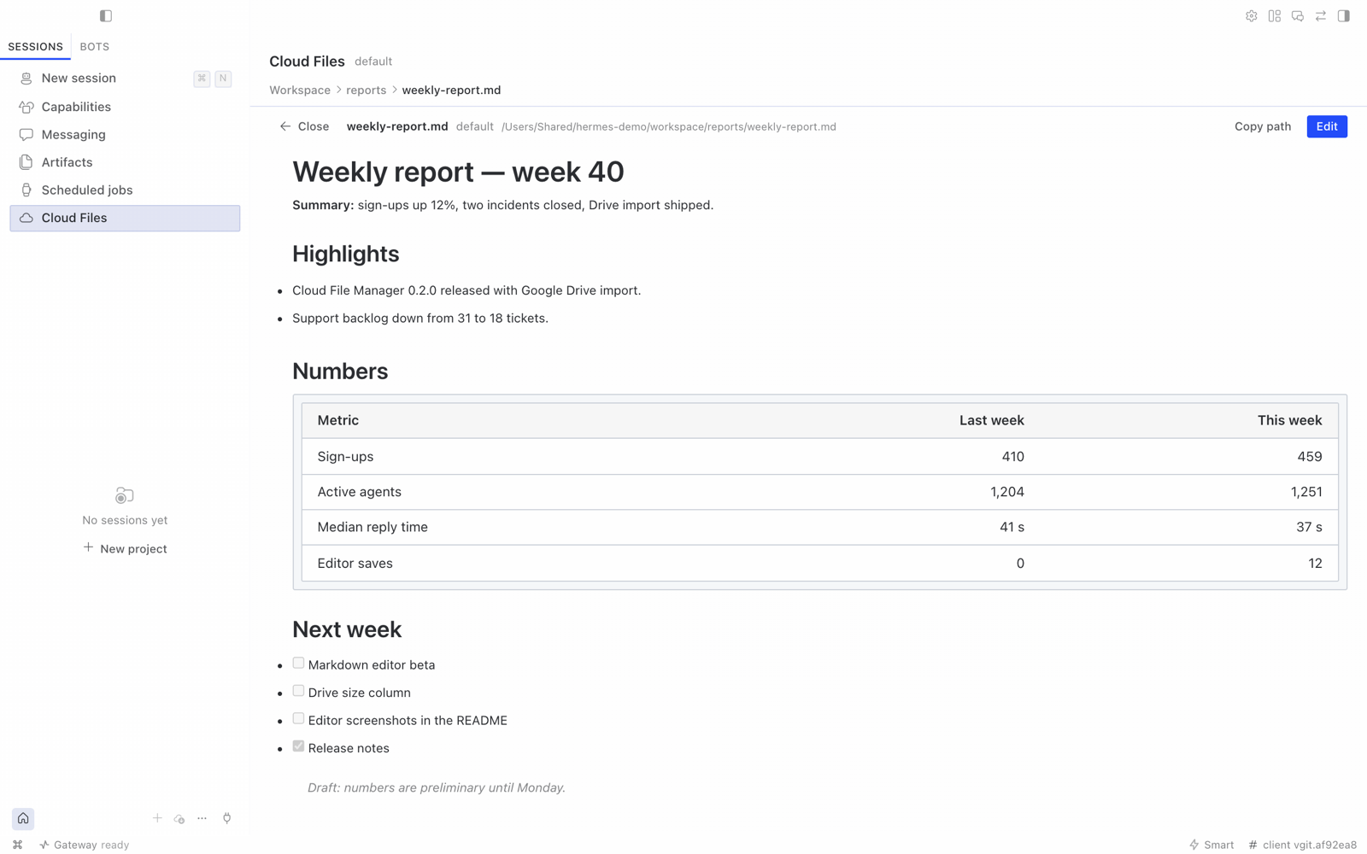Click the plug connector icon in bottom toolbar

(x=226, y=818)
